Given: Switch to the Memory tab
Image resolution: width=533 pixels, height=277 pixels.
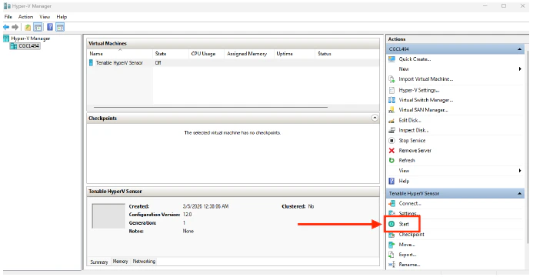Looking at the screenshot, I should click(x=120, y=261).
